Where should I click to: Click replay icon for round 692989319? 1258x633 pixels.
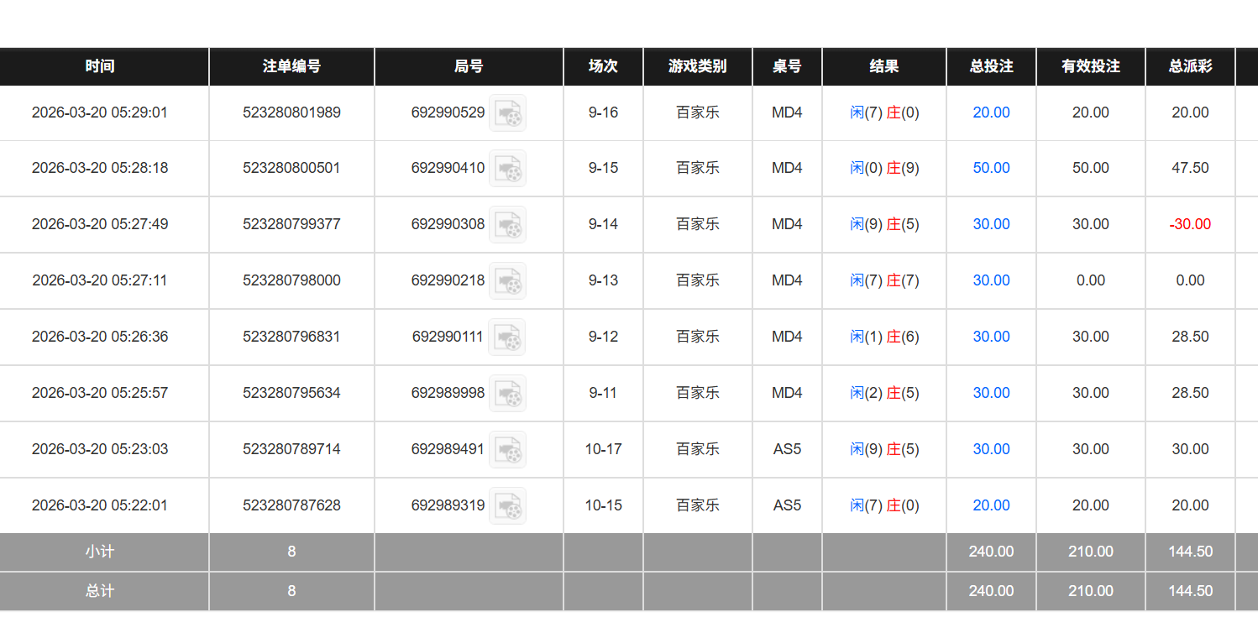(x=507, y=506)
